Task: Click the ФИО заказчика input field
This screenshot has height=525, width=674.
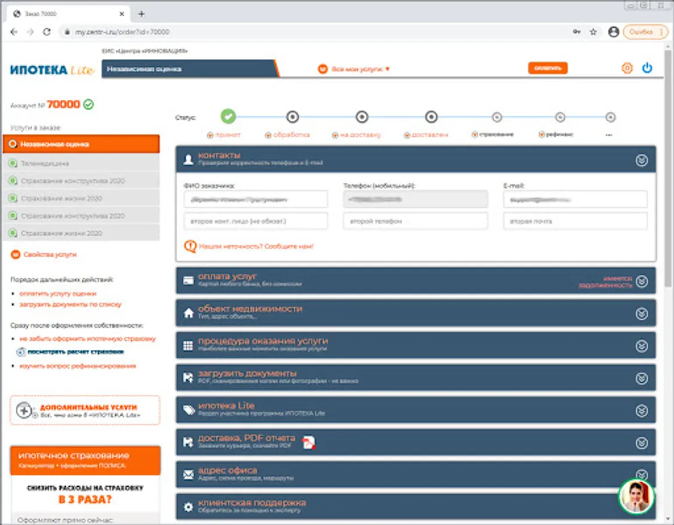Action: tap(256, 199)
